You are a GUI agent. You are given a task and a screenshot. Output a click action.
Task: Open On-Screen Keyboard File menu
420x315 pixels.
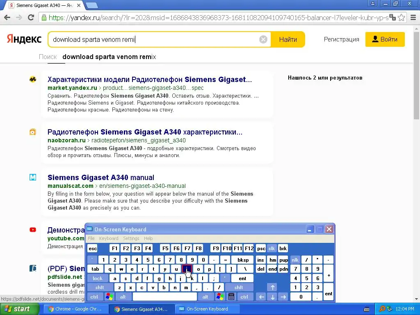91,238
